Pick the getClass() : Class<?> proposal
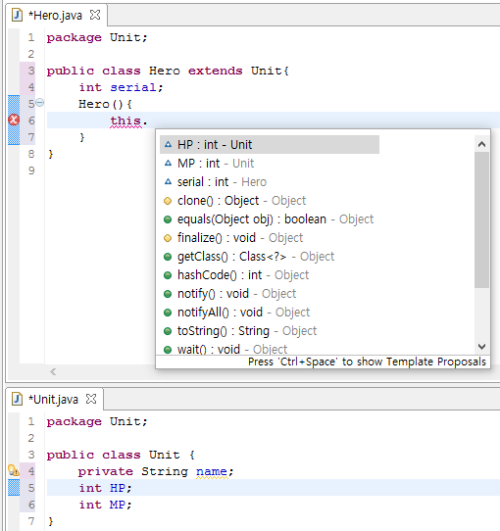Image resolution: width=500 pixels, height=531 pixels. point(270,257)
